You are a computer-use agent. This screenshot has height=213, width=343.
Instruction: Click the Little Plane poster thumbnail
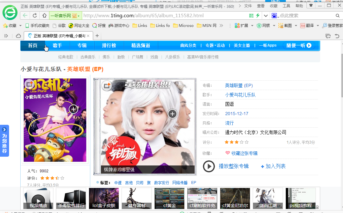click(x=55, y=120)
